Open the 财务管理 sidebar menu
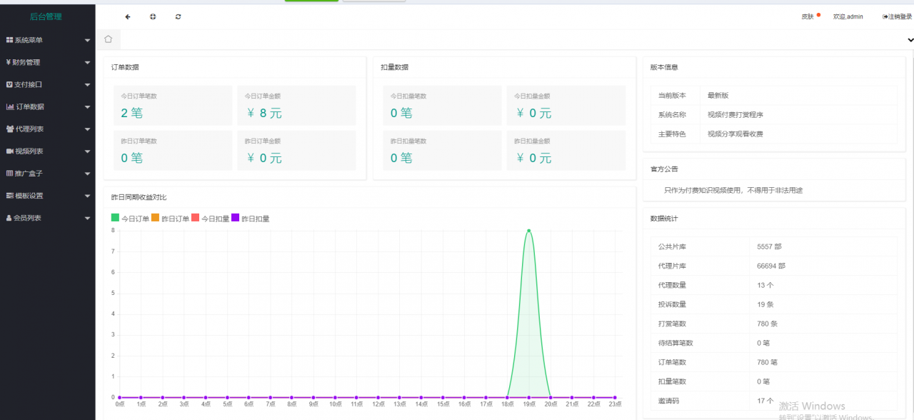914x420 pixels. (x=48, y=62)
